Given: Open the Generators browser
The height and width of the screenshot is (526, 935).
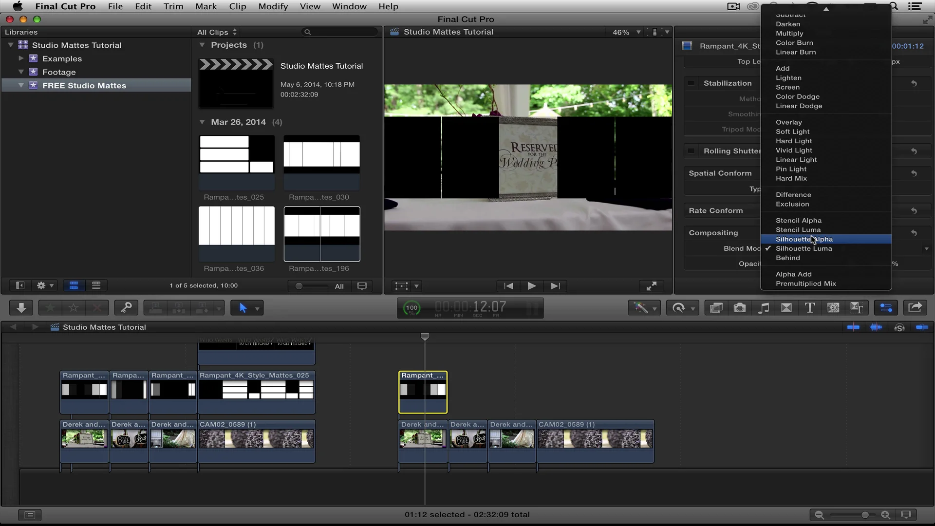Looking at the screenshot, I should click(x=834, y=307).
